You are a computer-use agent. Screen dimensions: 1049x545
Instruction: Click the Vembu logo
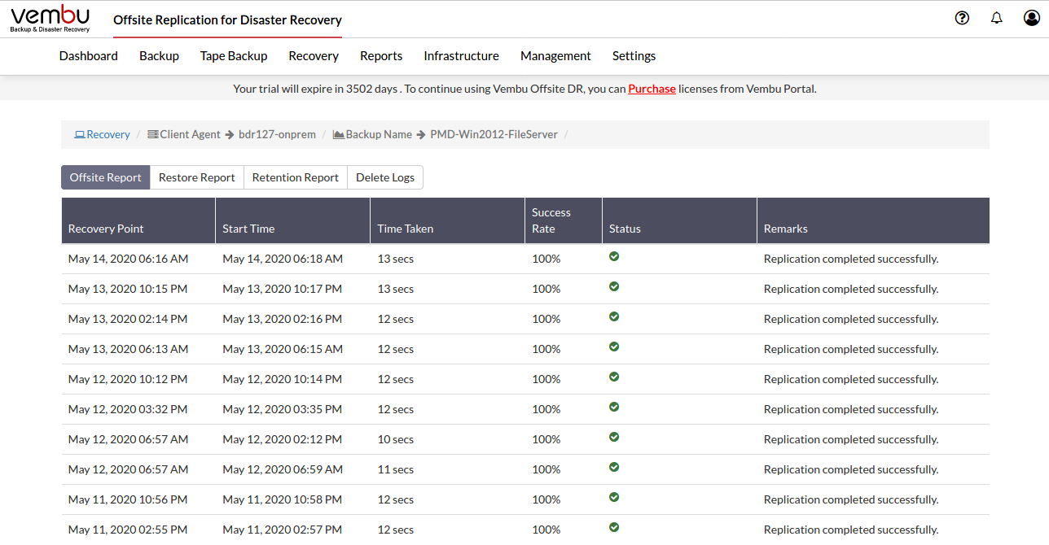click(x=50, y=19)
